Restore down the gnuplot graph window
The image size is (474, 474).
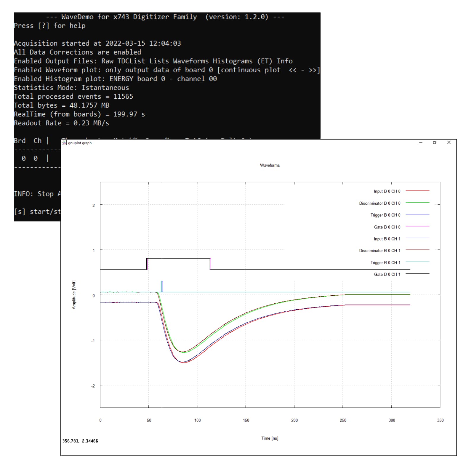pyautogui.click(x=435, y=142)
